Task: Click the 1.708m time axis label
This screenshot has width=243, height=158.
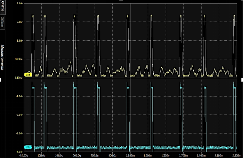Action: pos(184,155)
